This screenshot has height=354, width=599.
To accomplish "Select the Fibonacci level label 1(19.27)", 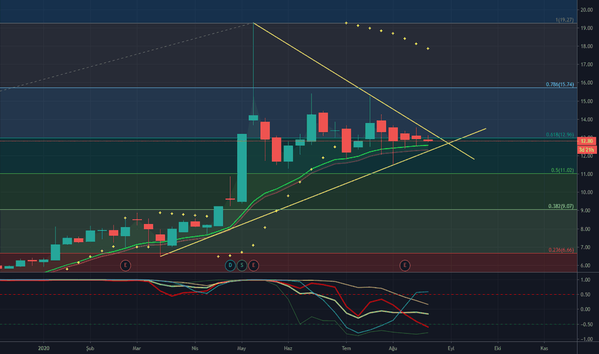I will (x=565, y=20).
